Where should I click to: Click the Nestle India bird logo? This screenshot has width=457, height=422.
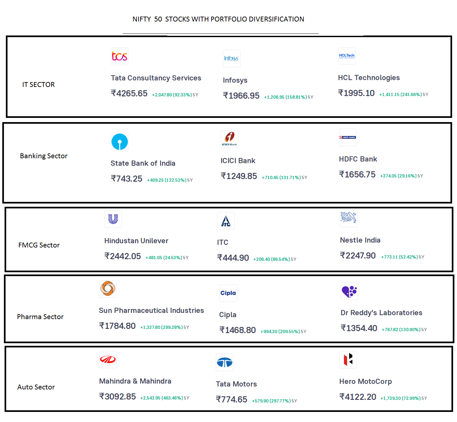(x=349, y=218)
